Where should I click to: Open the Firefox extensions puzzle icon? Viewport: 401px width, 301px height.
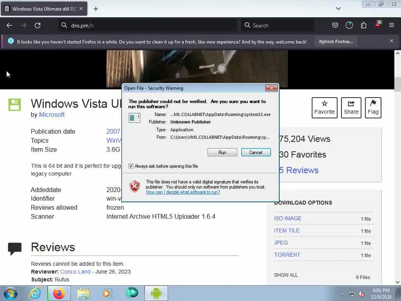[363, 25]
